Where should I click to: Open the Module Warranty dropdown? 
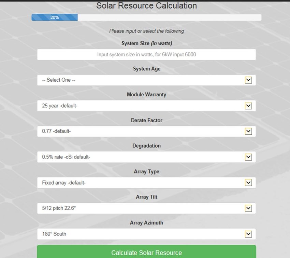tap(146, 106)
